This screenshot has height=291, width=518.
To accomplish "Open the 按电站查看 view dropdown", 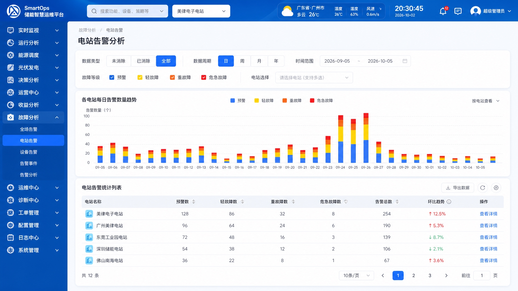I will point(486,101).
